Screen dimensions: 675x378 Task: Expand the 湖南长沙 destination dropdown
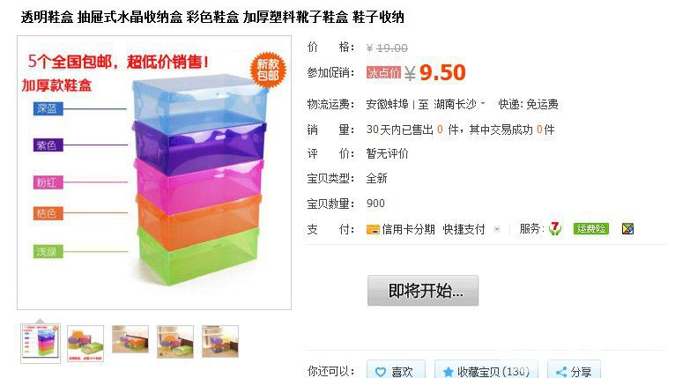(483, 103)
